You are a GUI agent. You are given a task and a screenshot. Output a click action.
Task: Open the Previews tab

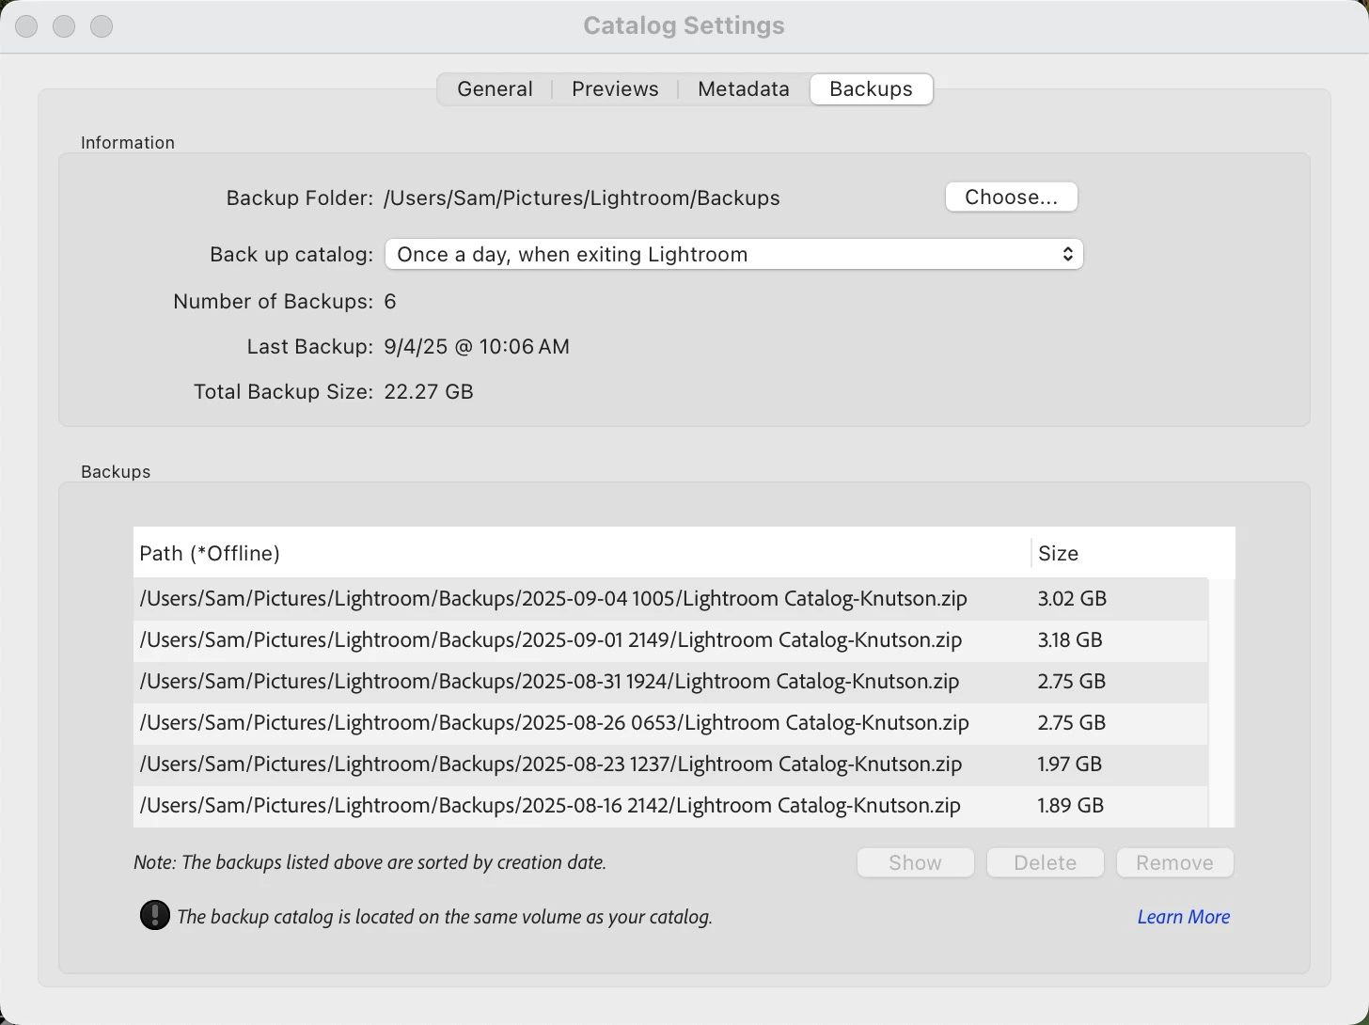coord(615,89)
